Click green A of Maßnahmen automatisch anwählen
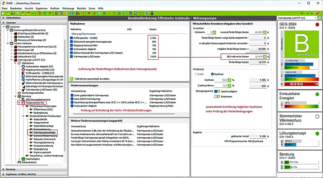This screenshot has width=323, height=178. tap(71, 79)
